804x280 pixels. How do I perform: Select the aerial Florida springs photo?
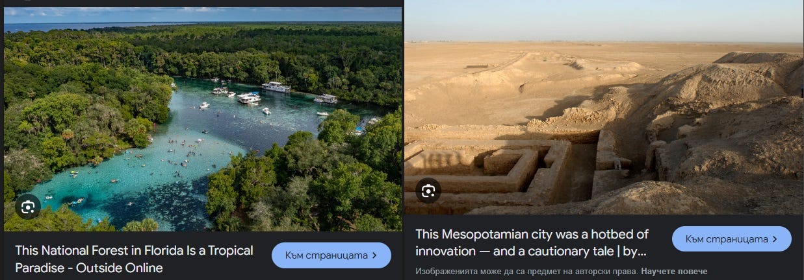point(203,119)
